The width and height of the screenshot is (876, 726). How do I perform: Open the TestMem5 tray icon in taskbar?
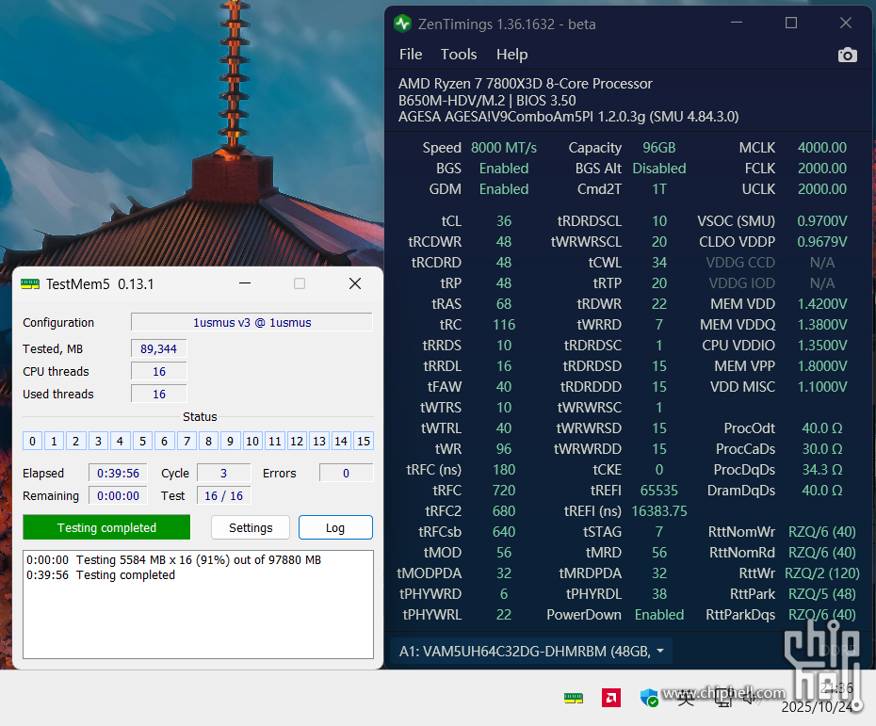pyautogui.click(x=573, y=698)
